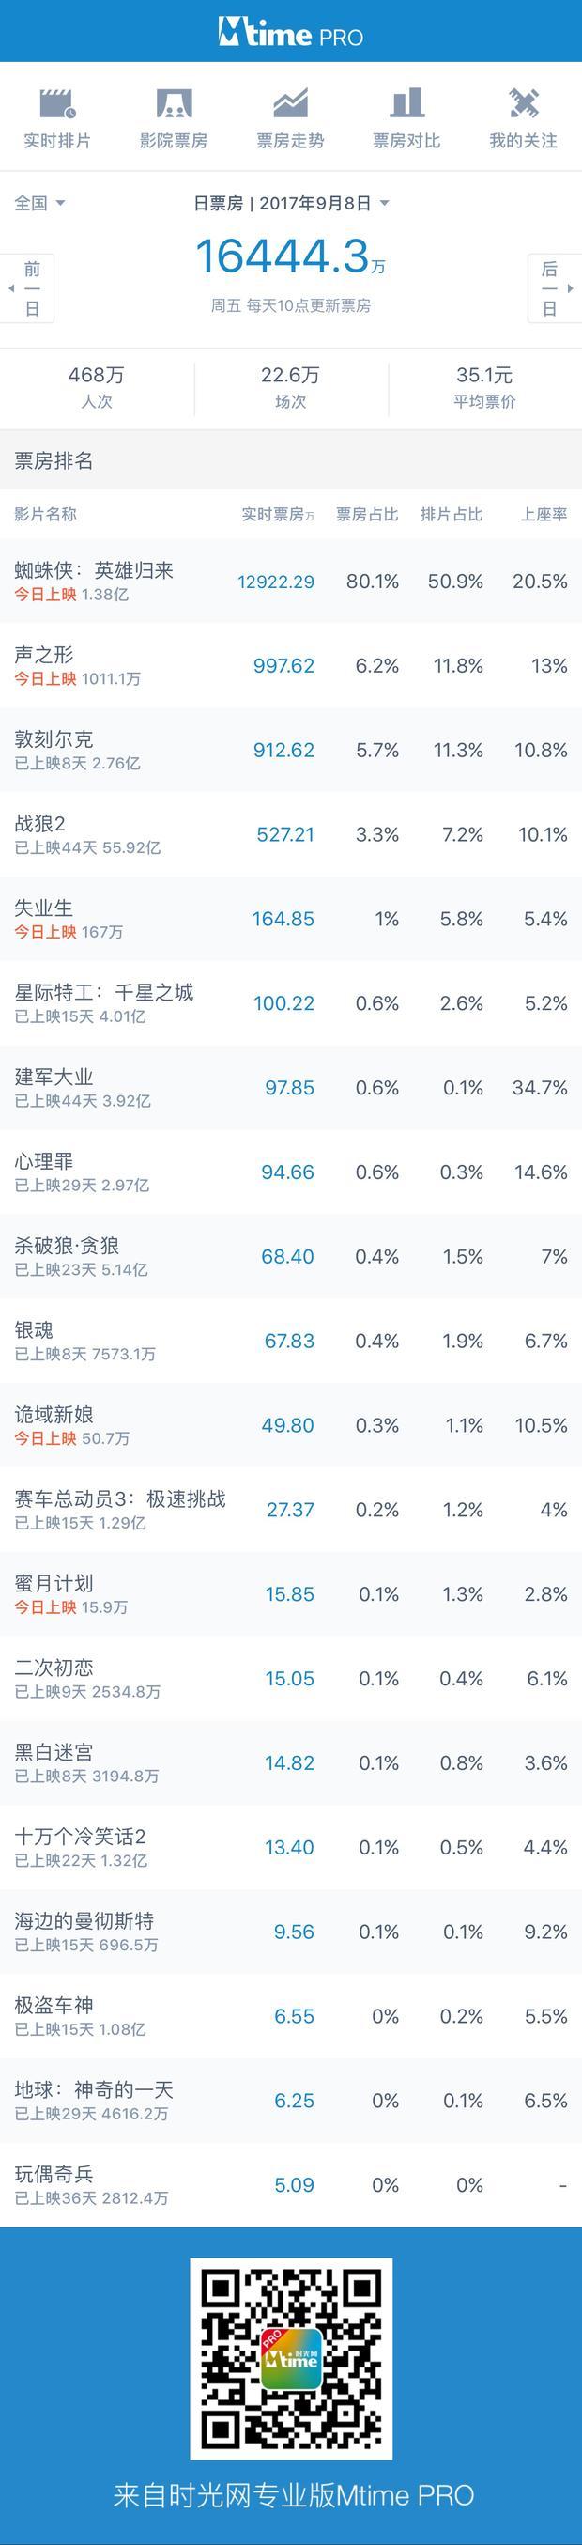Open 敦刻尔克 movie entry
This screenshot has width=582, height=2545.
tap(291, 750)
